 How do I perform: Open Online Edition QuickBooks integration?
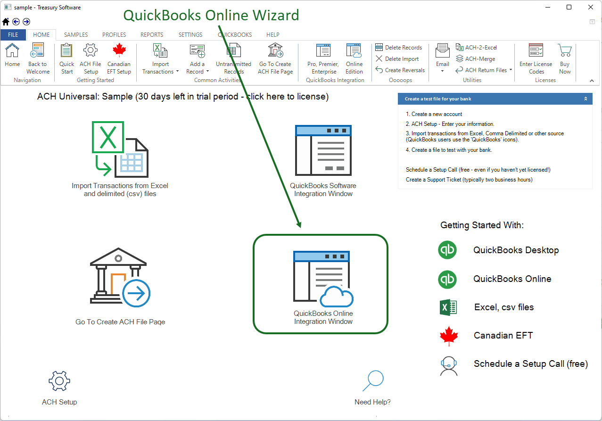[354, 58]
